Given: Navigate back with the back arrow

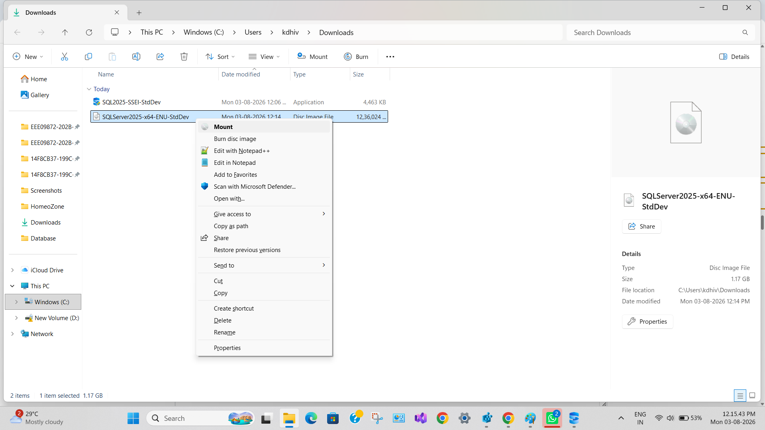Looking at the screenshot, I should click(x=17, y=33).
